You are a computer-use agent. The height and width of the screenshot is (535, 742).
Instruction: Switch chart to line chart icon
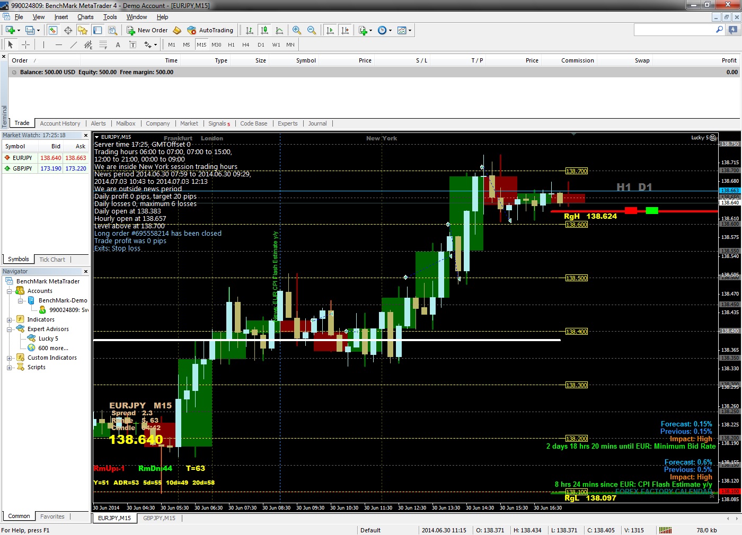tap(279, 30)
